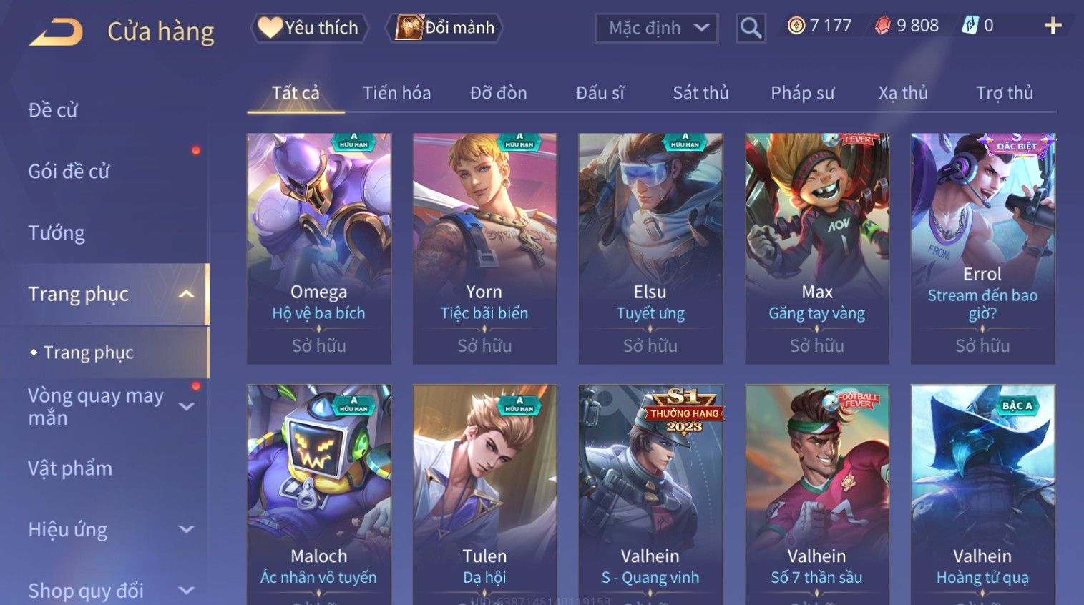Collapse the Trang phục sidebar section

187,294
